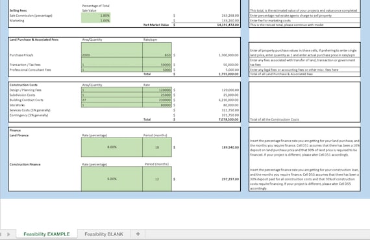Select Professional Consultant Fees rate cell 5000
Screen dimensions: 370x240
(157, 70)
